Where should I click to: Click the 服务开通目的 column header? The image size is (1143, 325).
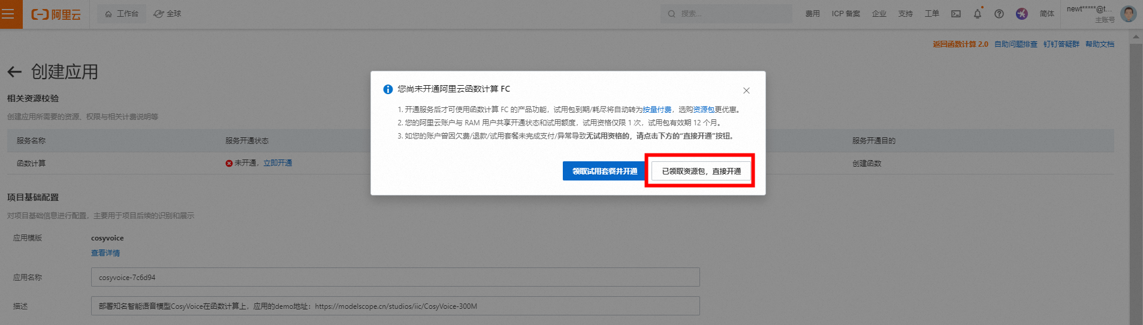tap(874, 141)
